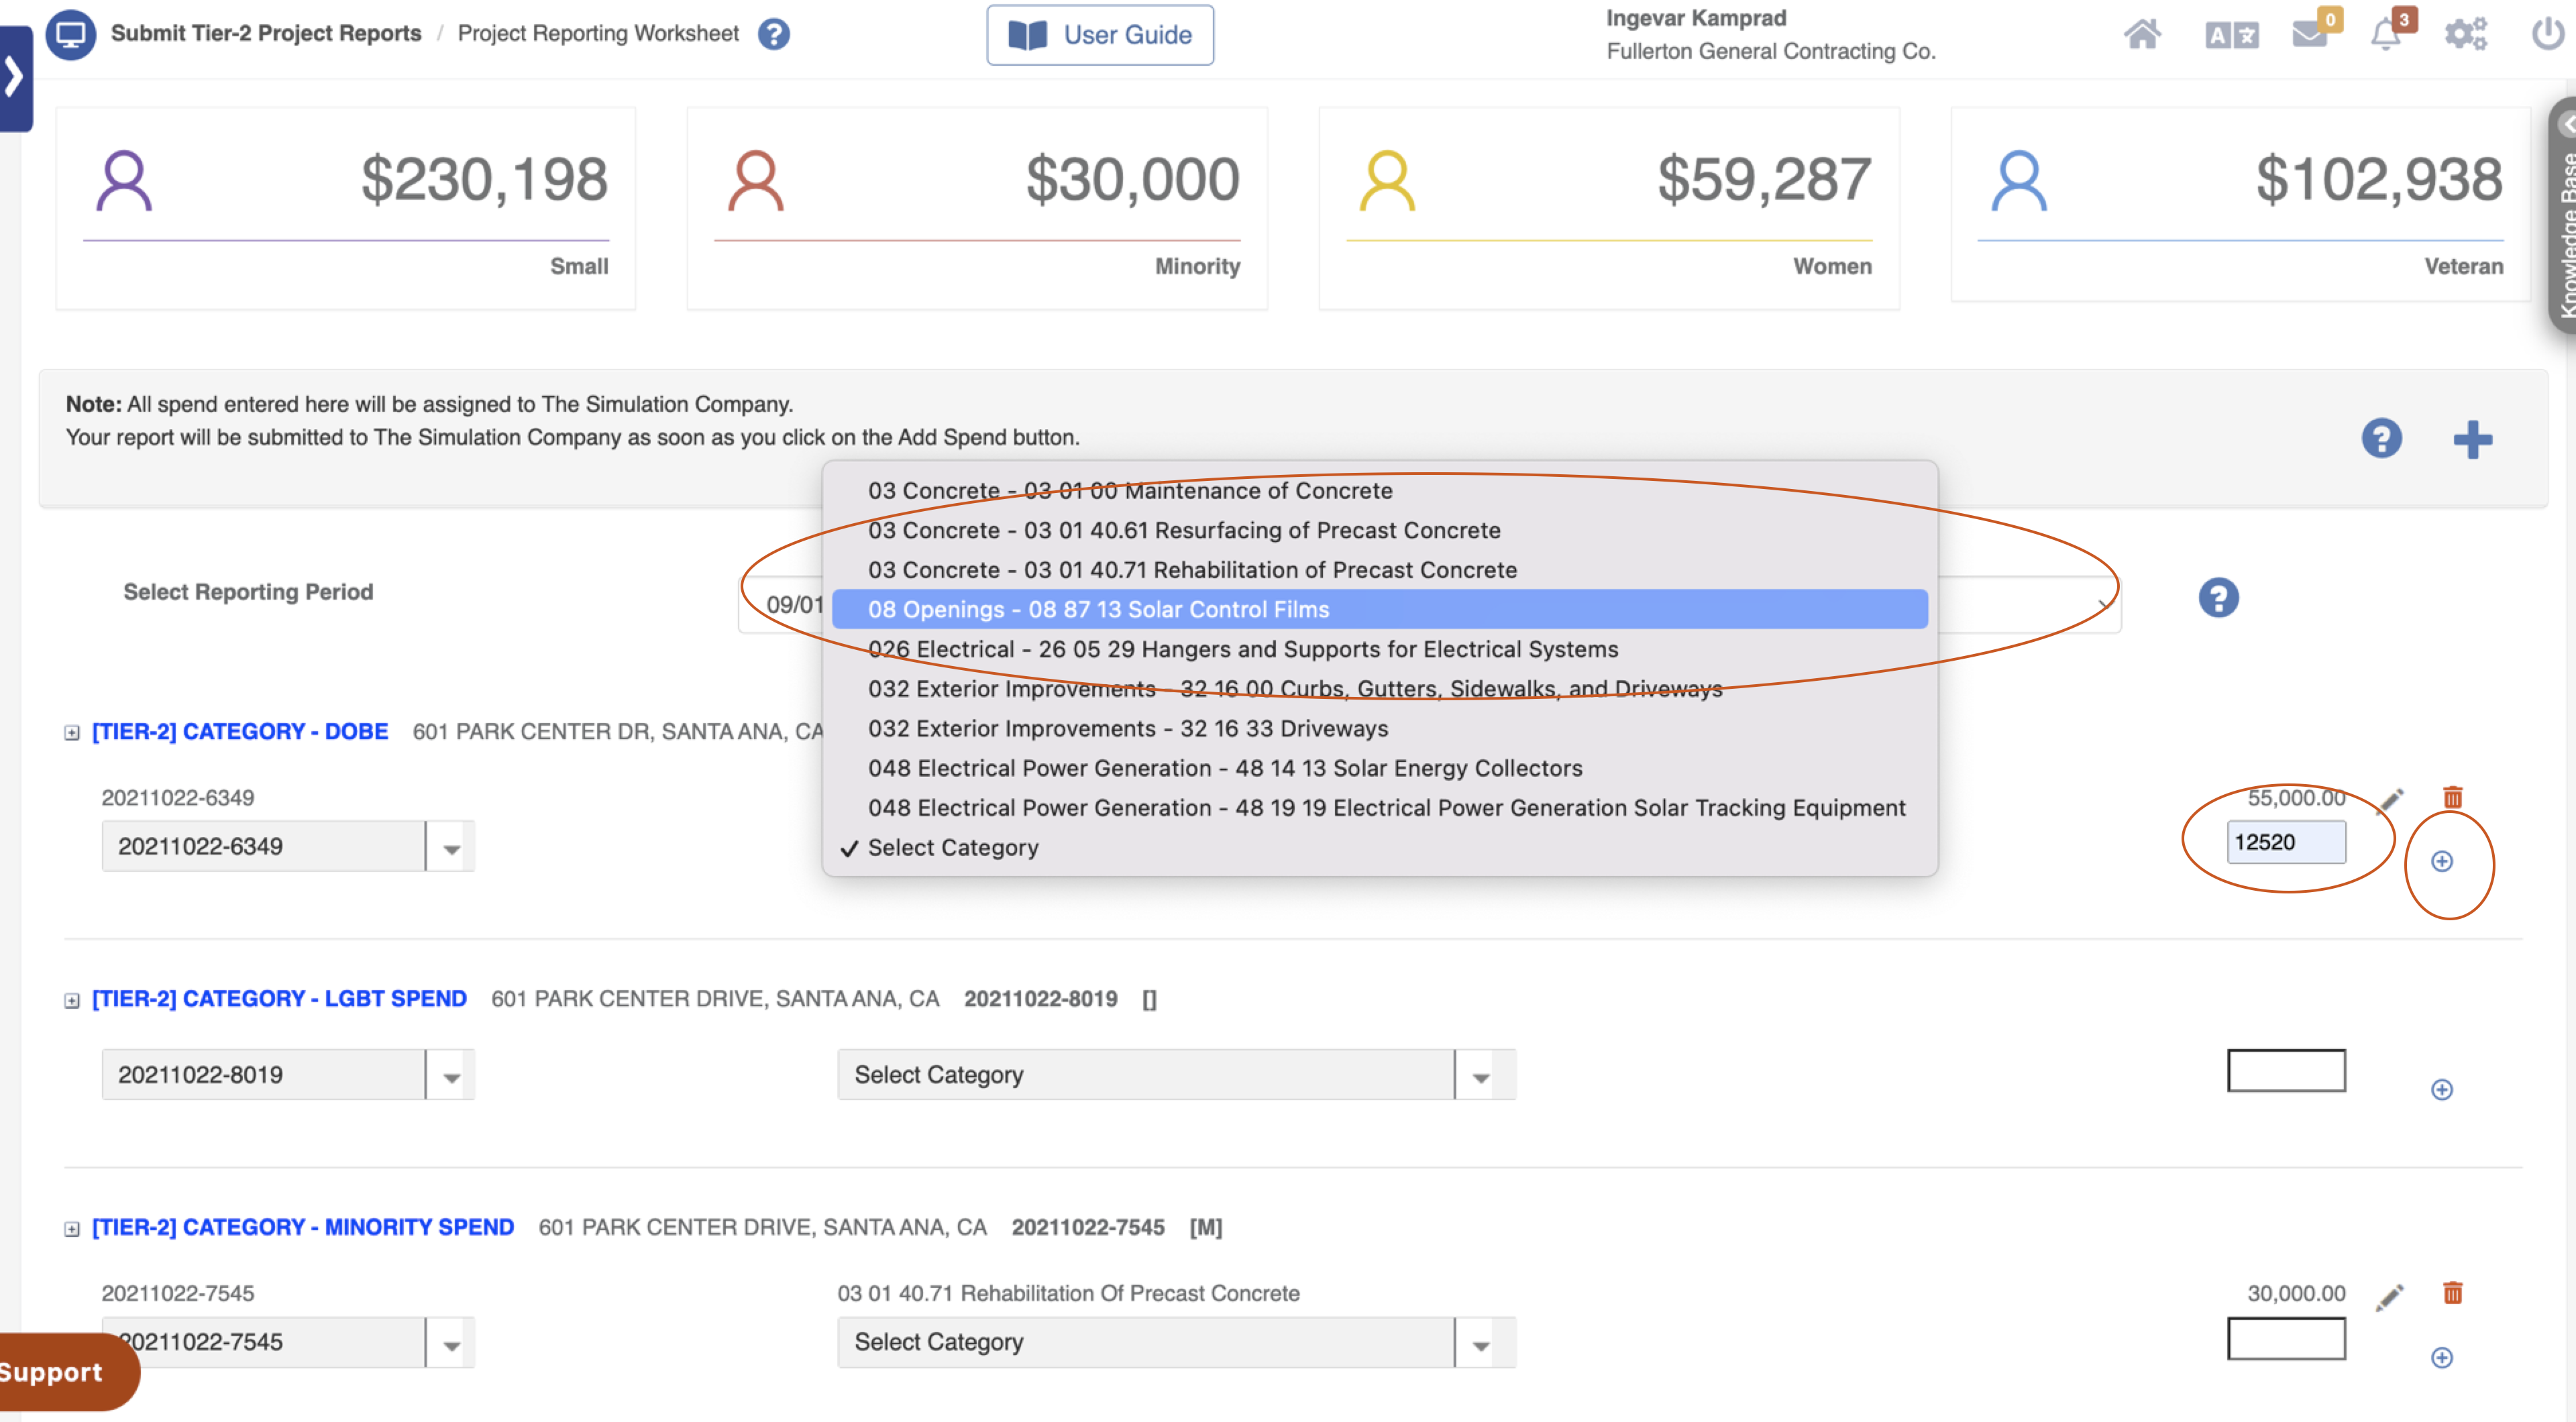Select 32 16 33 Driveways option
Viewport: 2576px width, 1422px height.
click(x=1380, y=728)
